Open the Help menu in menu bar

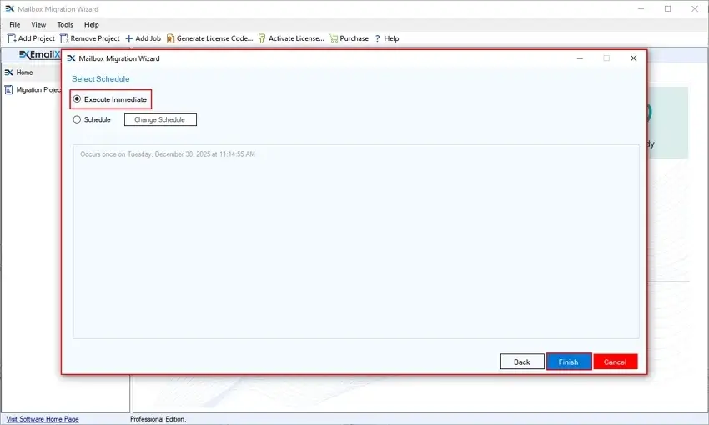(x=92, y=24)
